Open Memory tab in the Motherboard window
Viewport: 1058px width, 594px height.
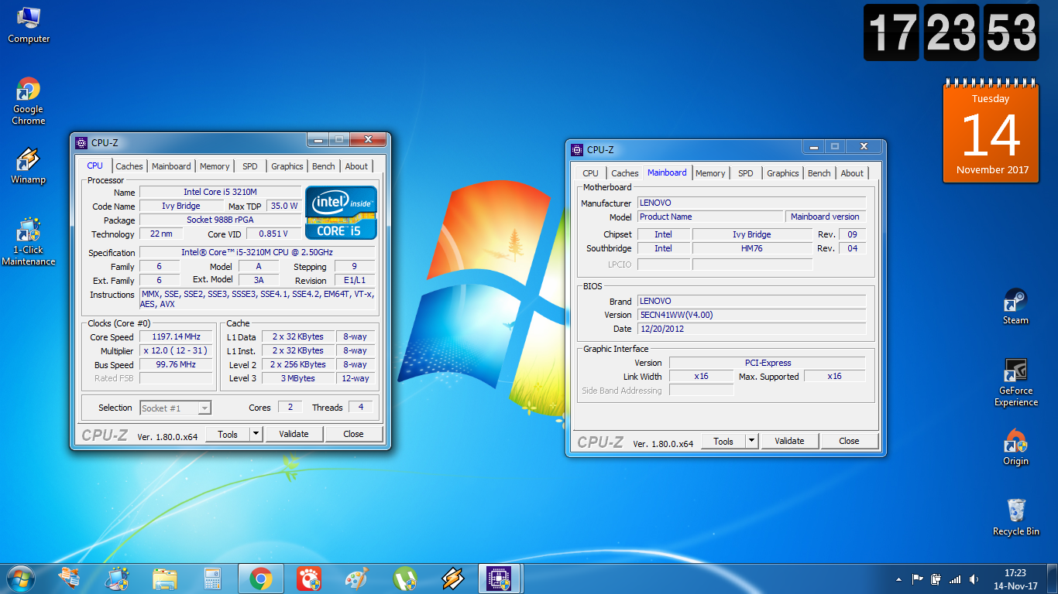click(x=710, y=173)
